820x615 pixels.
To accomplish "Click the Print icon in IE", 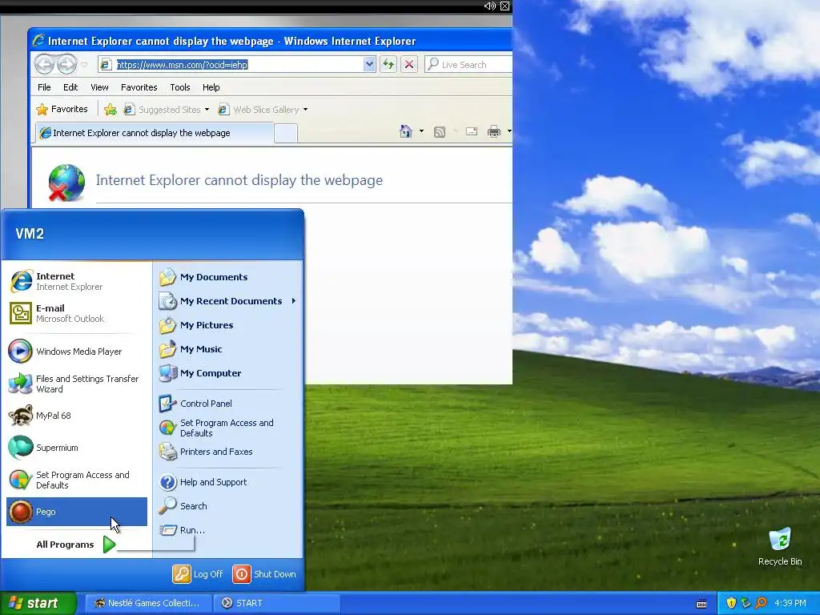I will (493, 131).
